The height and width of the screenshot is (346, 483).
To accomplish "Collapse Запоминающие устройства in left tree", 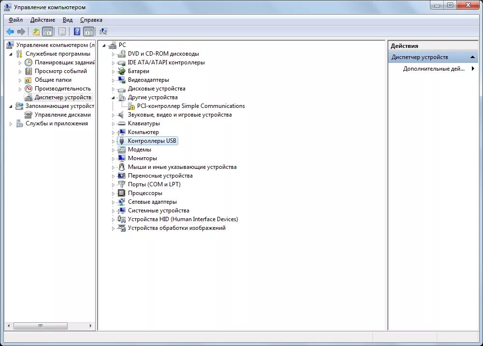I will (11, 106).
